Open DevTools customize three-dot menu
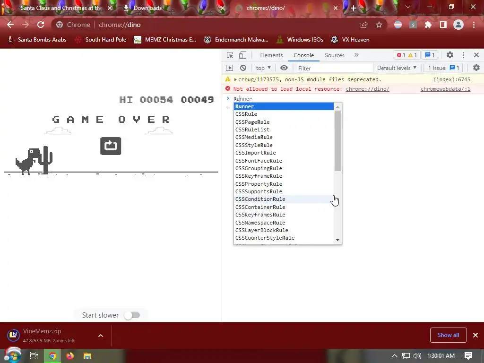 click(x=463, y=55)
